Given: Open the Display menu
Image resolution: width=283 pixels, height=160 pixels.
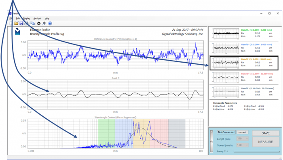Looking at the screenshot, I should pos(27,19).
